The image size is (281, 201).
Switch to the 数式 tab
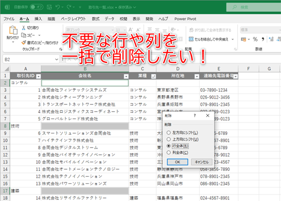pos(96,19)
